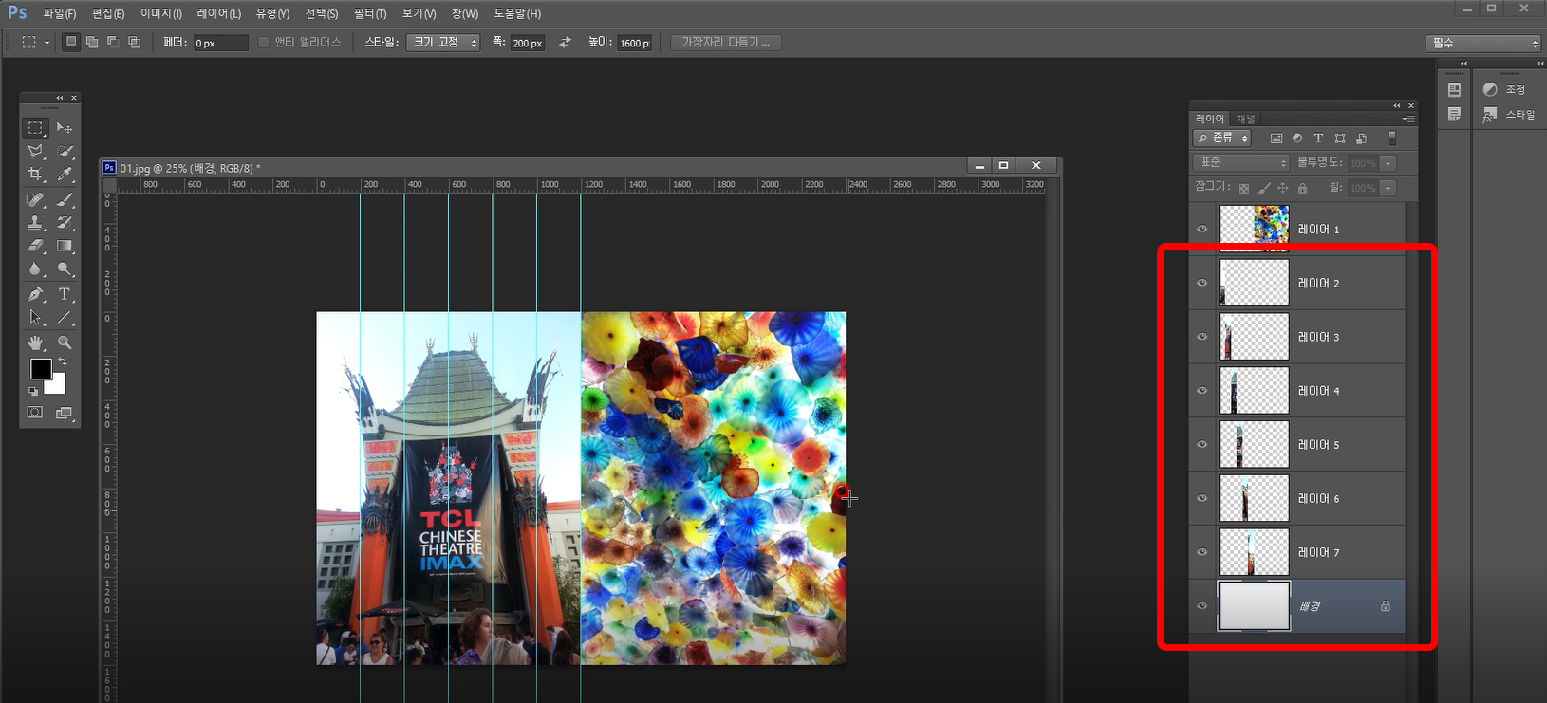Select the Move tool
Viewport: 1547px width, 703px height.
[x=65, y=127]
